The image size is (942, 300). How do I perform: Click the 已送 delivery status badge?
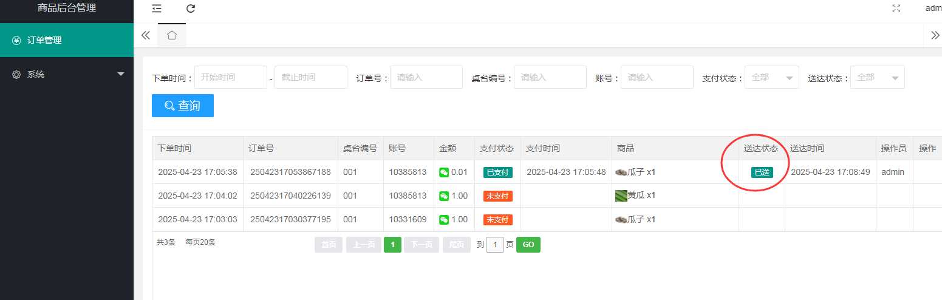[x=762, y=172]
